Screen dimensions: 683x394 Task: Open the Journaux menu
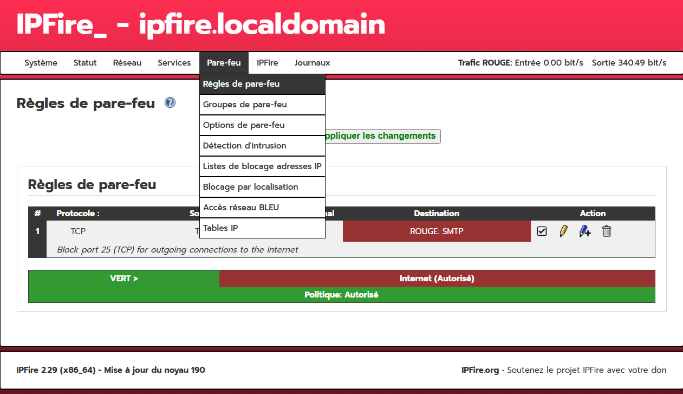pyautogui.click(x=312, y=63)
